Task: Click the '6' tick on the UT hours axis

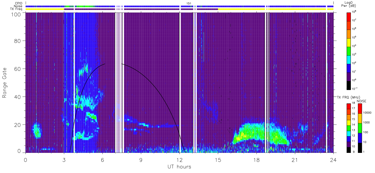Action: pos(103,160)
